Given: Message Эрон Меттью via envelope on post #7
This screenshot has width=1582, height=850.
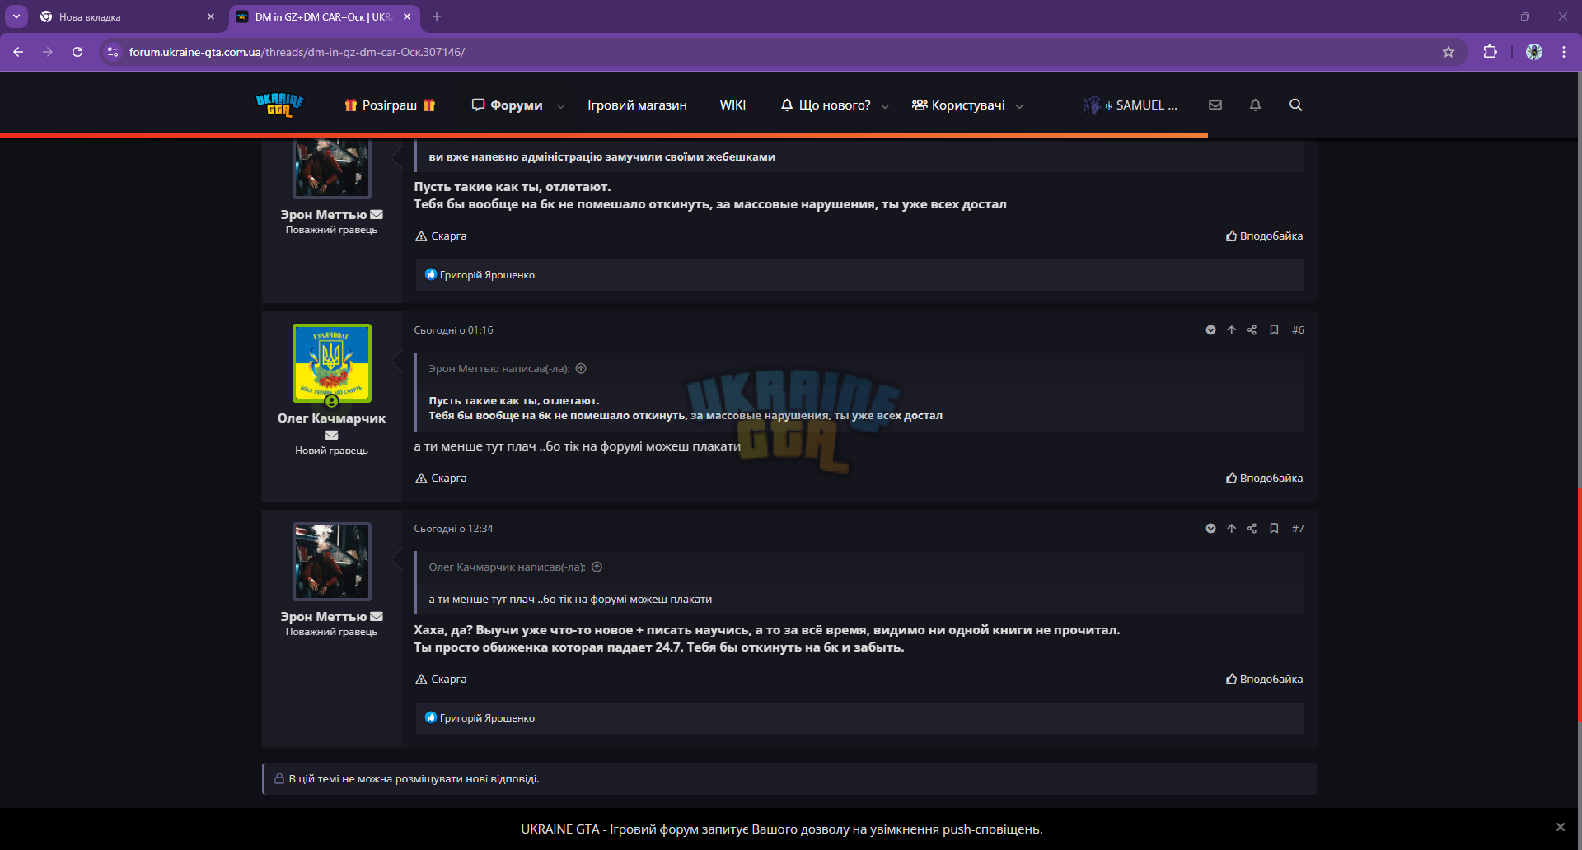Looking at the screenshot, I should (377, 617).
